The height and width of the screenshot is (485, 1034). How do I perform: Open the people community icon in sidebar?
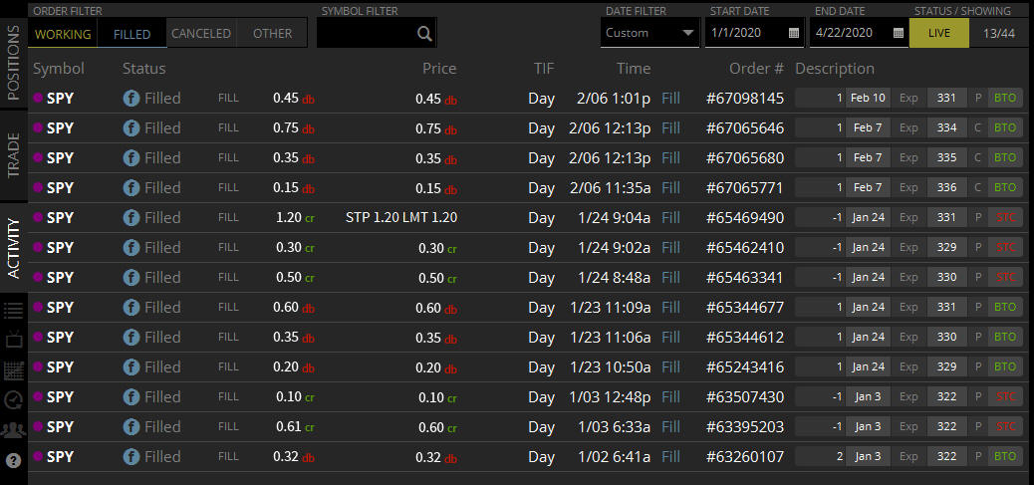tap(14, 430)
